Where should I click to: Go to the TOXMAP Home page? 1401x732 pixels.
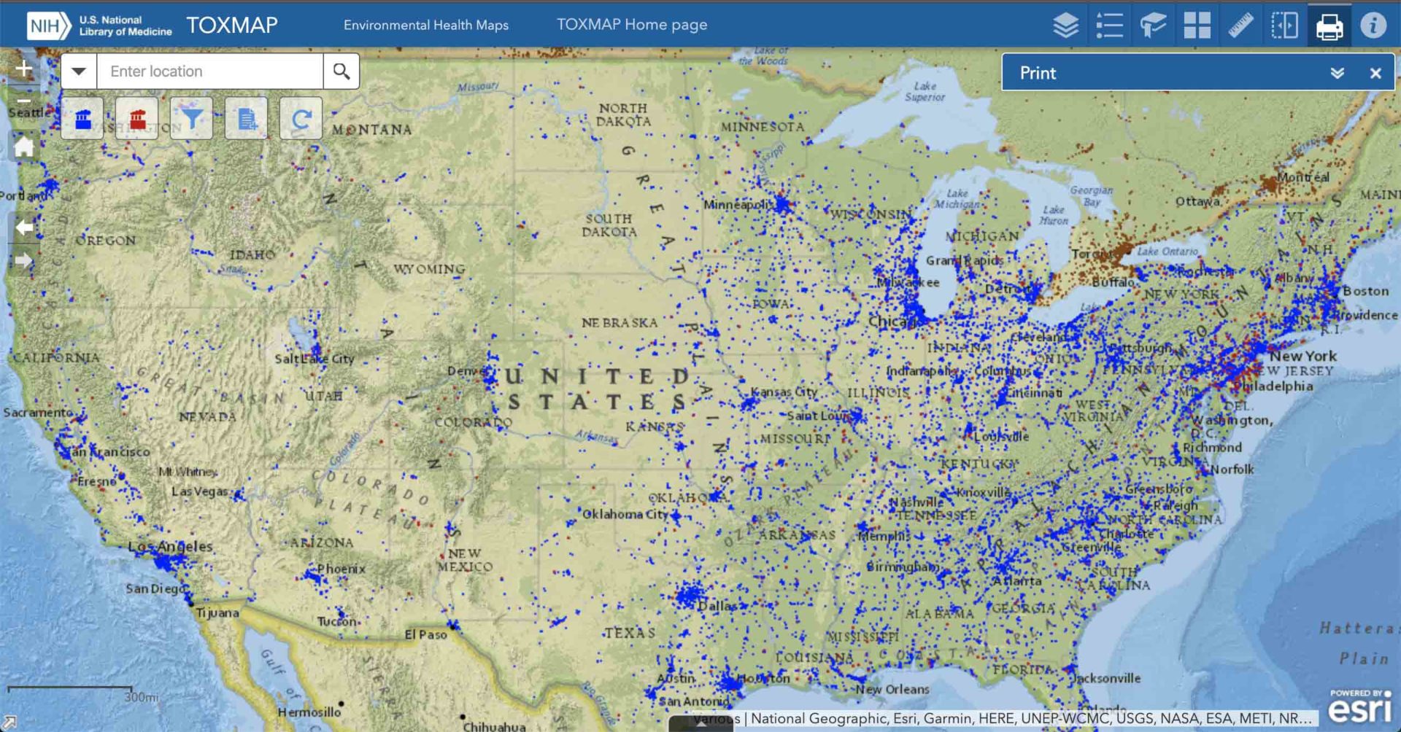[632, 24]
